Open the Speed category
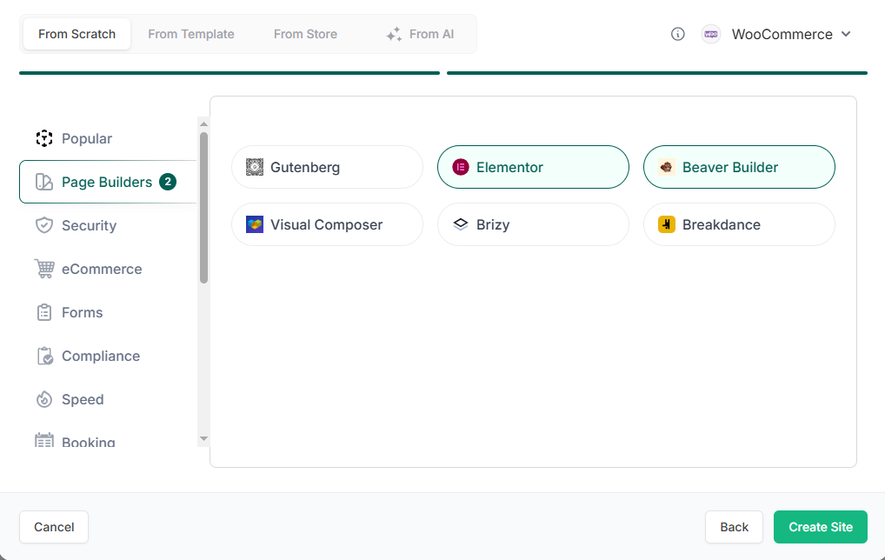The height and width of the screenshot is (560, 885). [107, 399]
